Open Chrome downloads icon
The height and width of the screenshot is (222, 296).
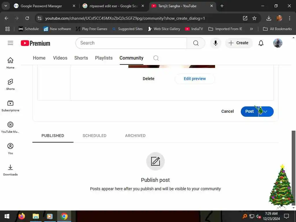pos(269,18)
